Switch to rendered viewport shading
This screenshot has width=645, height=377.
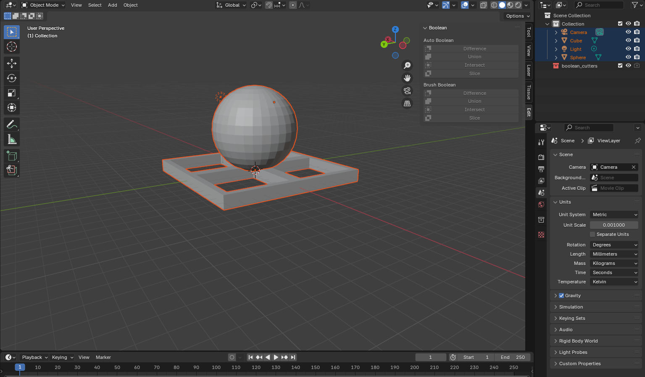tap(518, 5)
